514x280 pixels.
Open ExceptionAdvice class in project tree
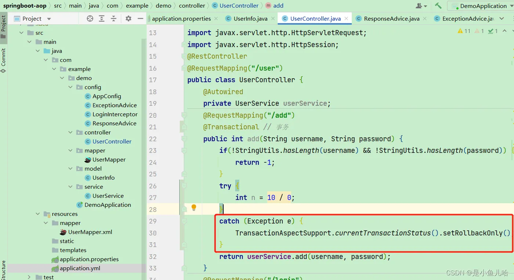click(x=111, y=105)
